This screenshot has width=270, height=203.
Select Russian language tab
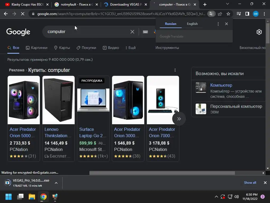[171, 24]
